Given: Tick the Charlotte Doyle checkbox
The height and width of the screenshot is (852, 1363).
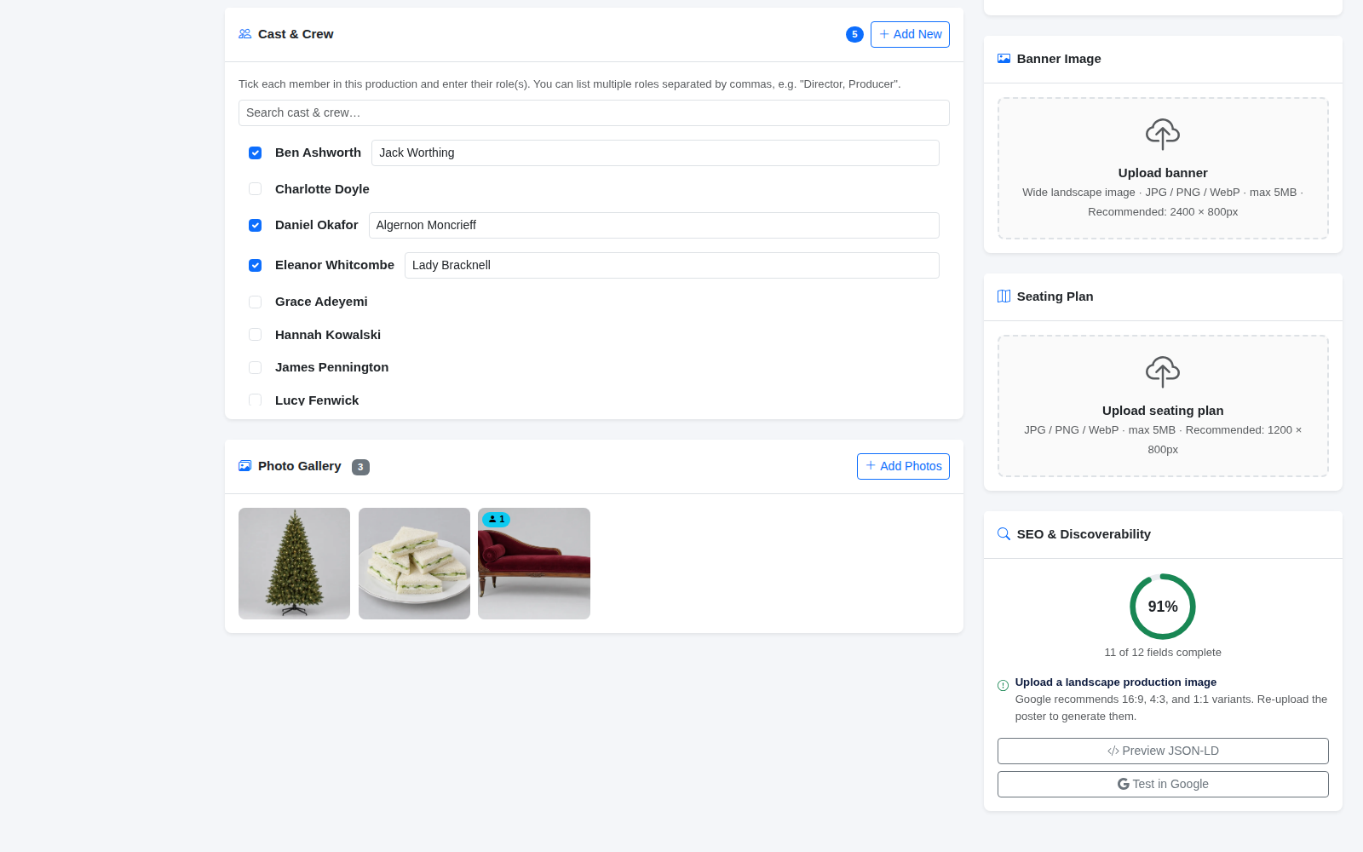Looking at the screenshot, I should click(255, 189).
